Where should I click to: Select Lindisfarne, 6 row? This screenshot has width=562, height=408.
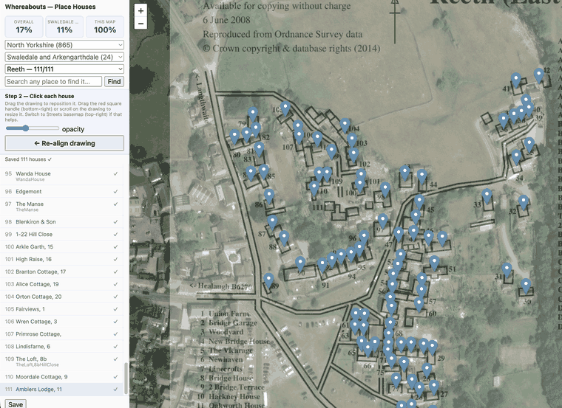click(61, 347)
